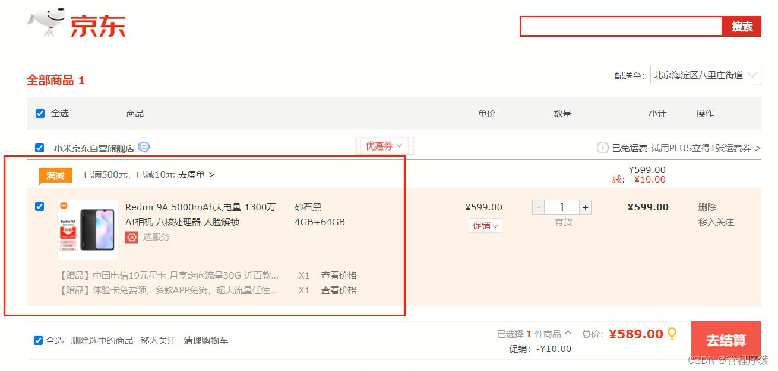
Task: Click the 中国电信19元星卡 gift text
Action: tap(169, 275)
